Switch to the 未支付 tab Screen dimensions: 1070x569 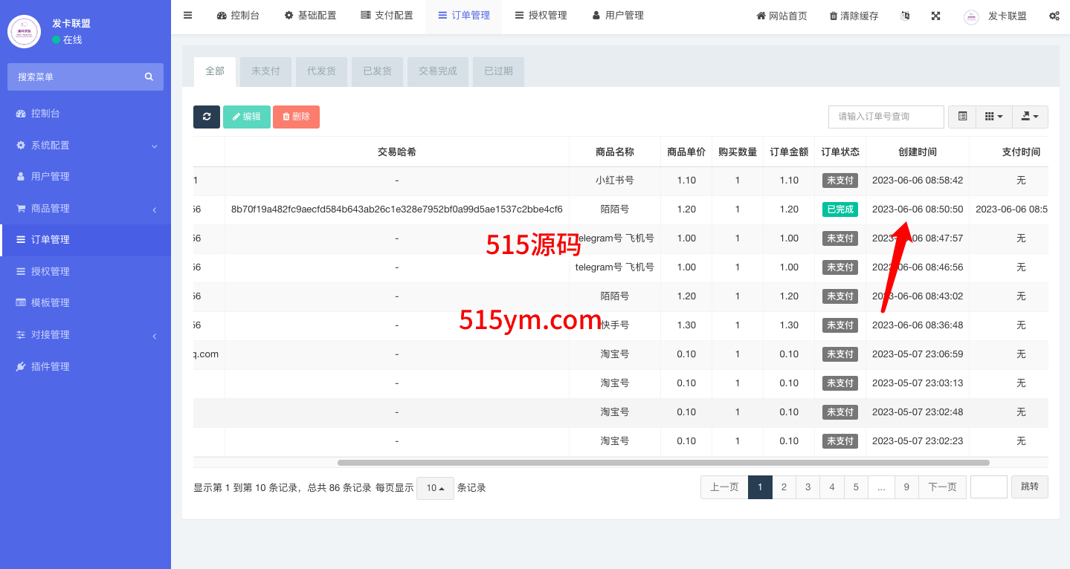pyautogui.click(x=265, y=71)
